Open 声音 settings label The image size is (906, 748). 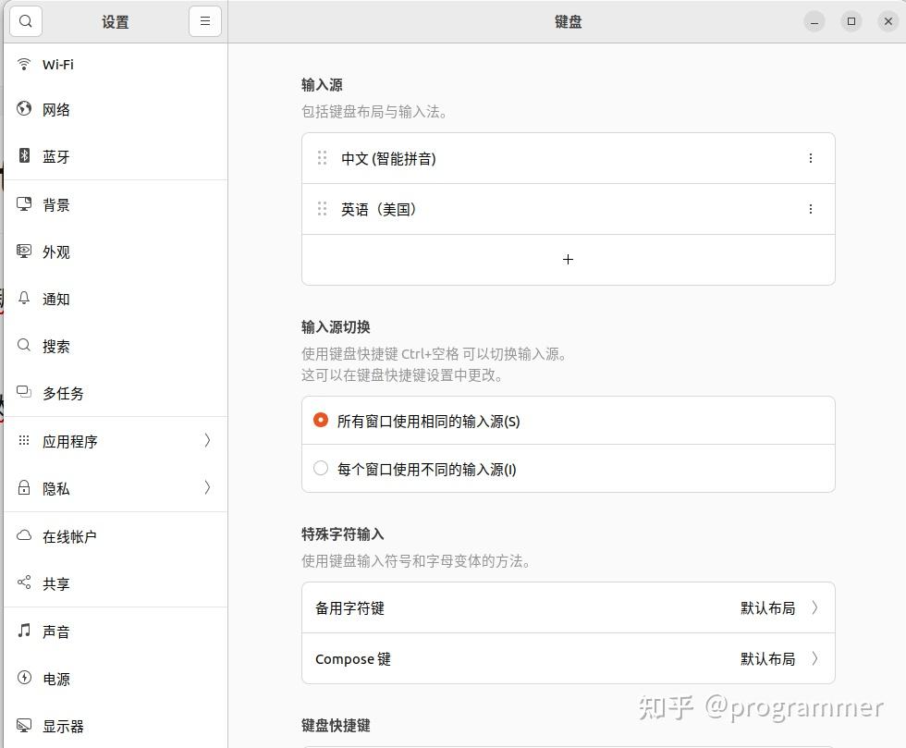click(56, 632)
